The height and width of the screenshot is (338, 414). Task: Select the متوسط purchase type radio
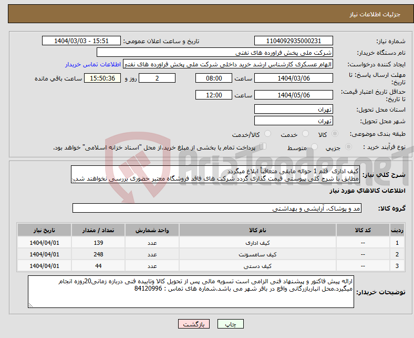point(314,147)
